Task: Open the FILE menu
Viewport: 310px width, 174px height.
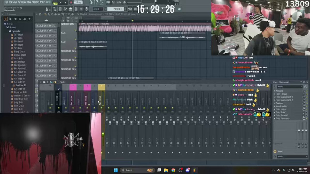Action: click(6, 2)
